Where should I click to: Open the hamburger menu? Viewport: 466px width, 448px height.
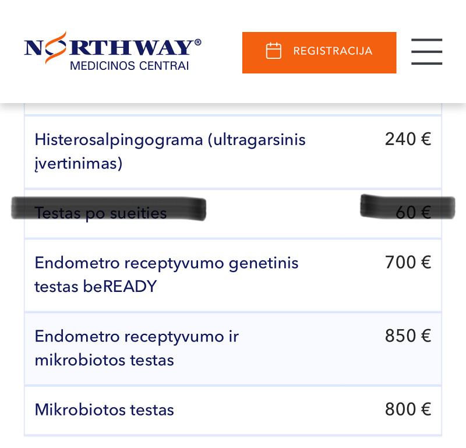click(x=426, y=52)
